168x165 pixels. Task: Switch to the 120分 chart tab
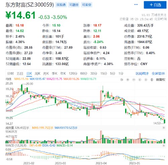pos(73,74)
